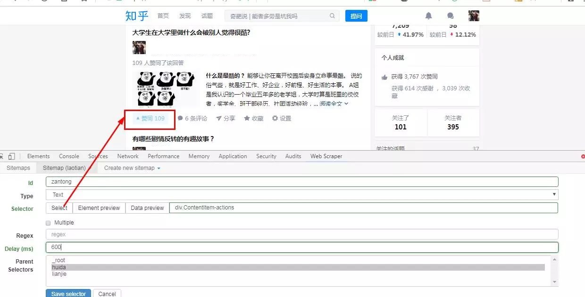Open the Create new sitemap dropdown

tap(131, 168)
